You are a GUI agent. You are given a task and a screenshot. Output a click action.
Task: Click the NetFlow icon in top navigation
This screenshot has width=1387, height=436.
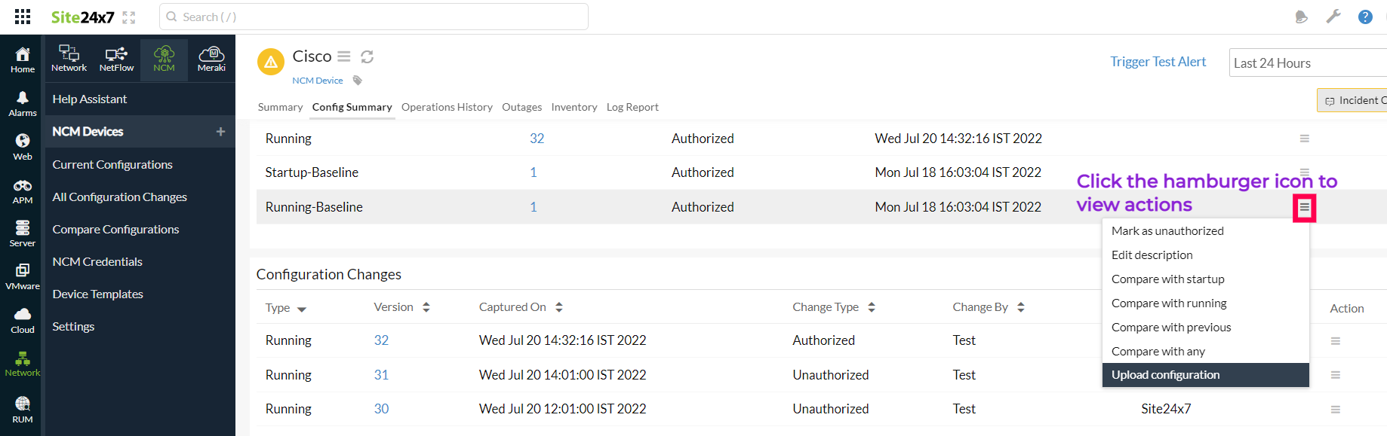point(116,59)
